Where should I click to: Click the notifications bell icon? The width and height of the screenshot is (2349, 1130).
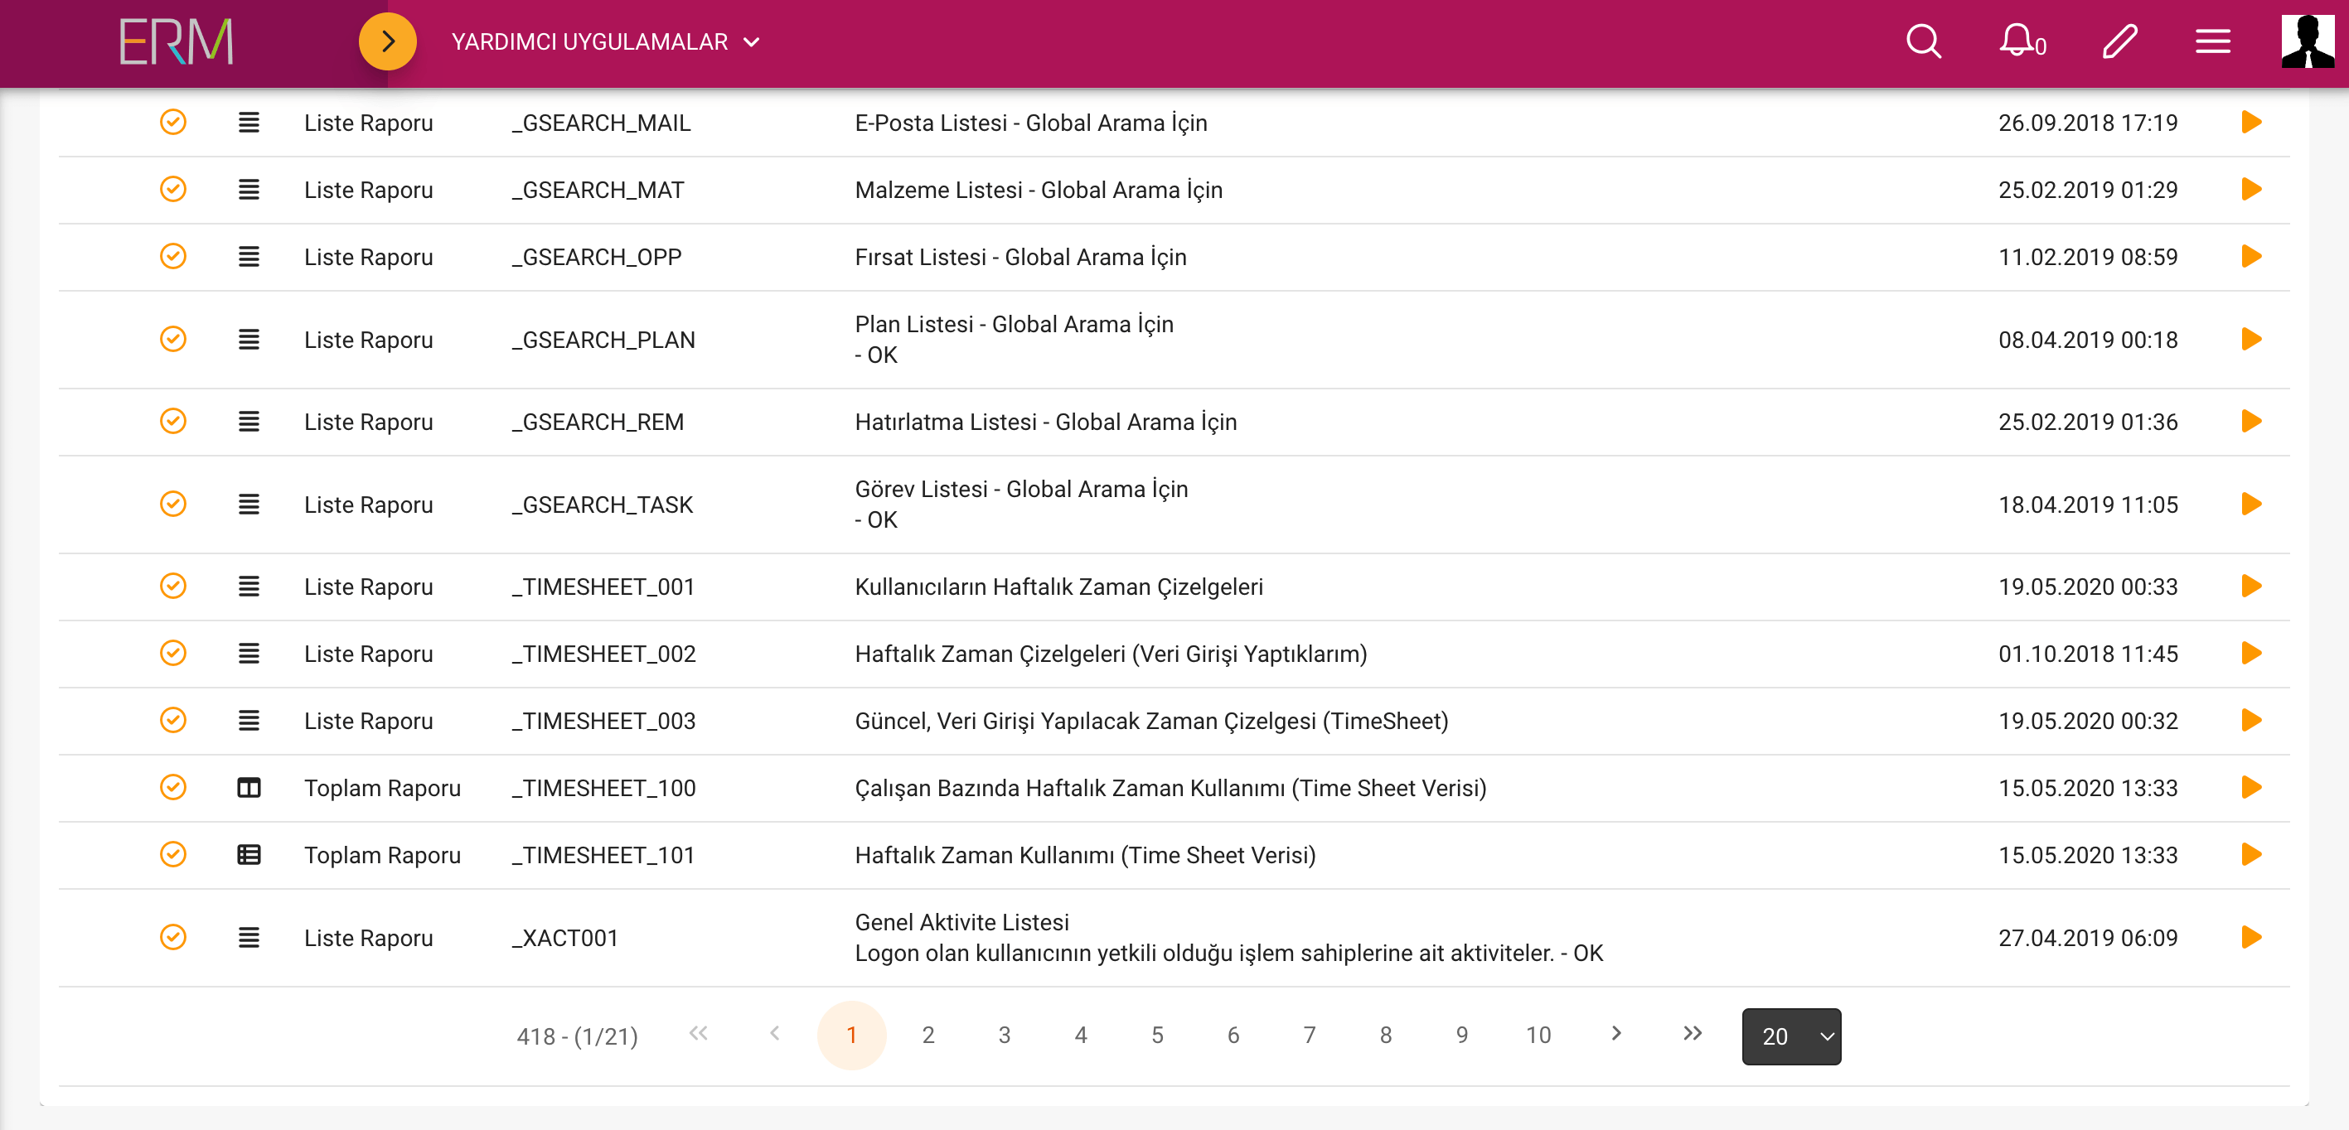(x=2017, y=42)
